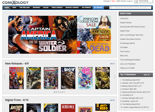Select third New Releases pagination dot
This screenshot has width=155, height=112.
pyautogui.click(x=58, y=92)
